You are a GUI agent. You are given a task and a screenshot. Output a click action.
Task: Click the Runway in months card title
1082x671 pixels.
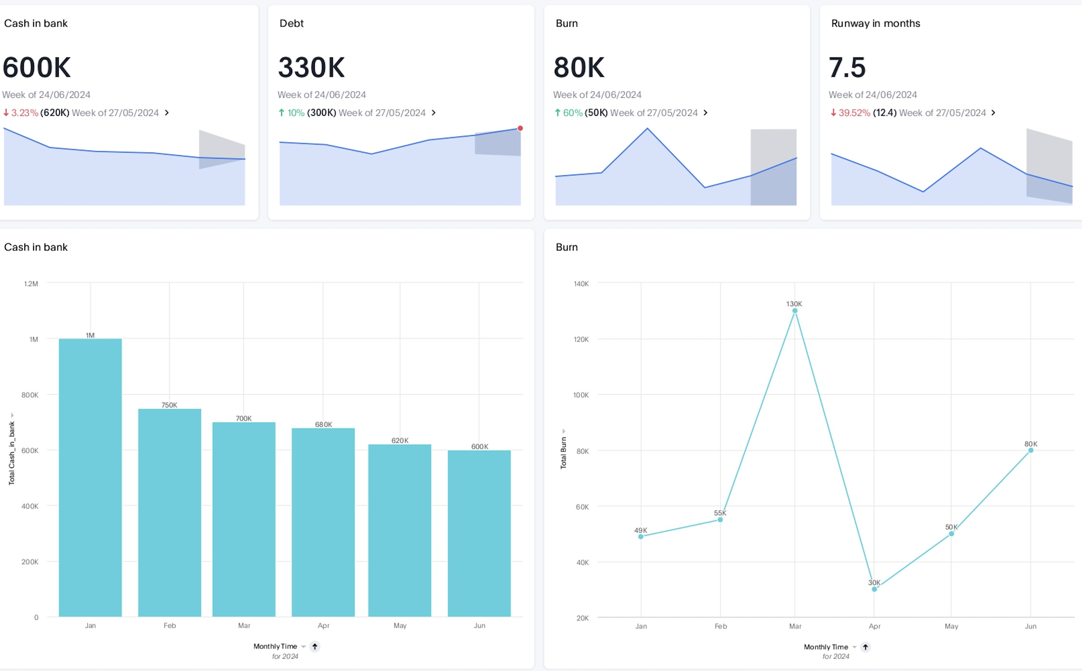(x=875, y=23)
